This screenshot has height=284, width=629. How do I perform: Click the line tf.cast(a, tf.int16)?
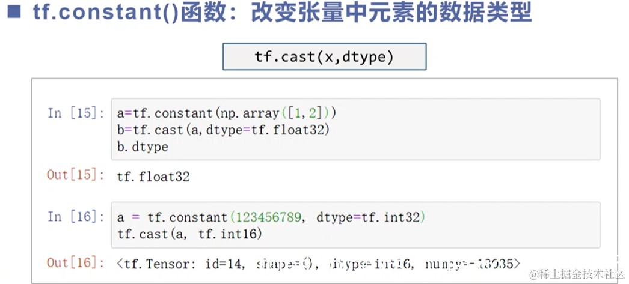(x=189, y=234)
